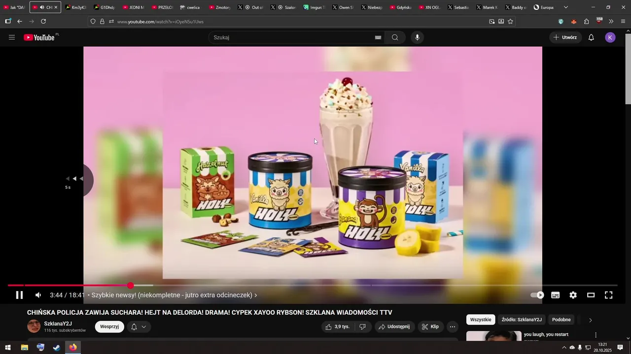Open picture-in-picture icon in address bar
Viewport: 631px width, 354px height.
pos(491,22)
